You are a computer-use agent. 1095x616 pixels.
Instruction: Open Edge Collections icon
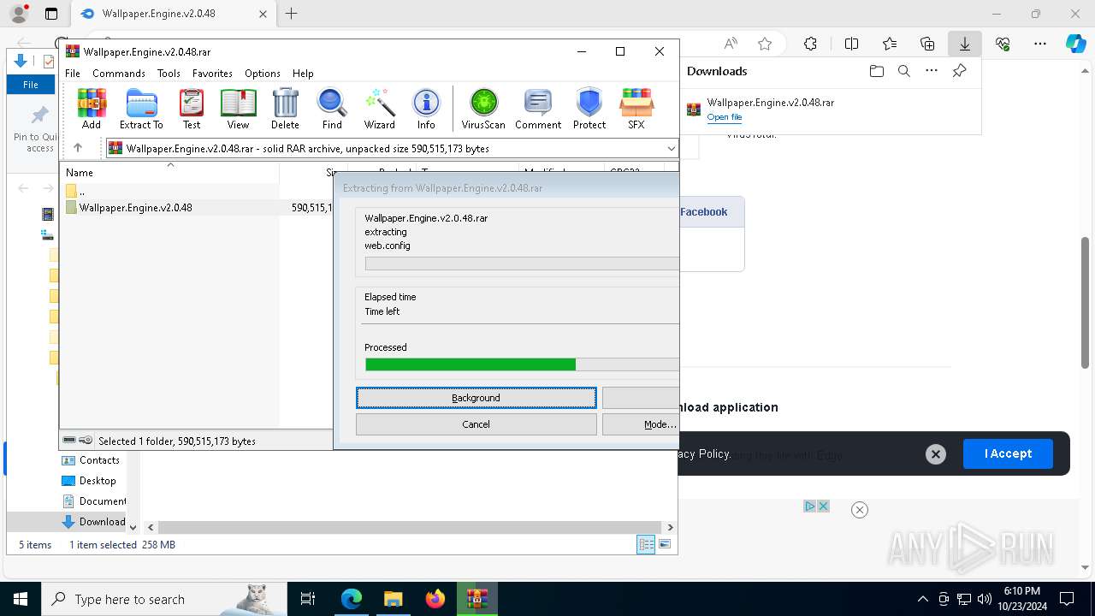pyautogui.click(x=927, y=44)
